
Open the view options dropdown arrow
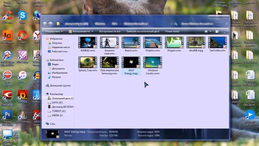pyautogui.click(x=210, y=32)
